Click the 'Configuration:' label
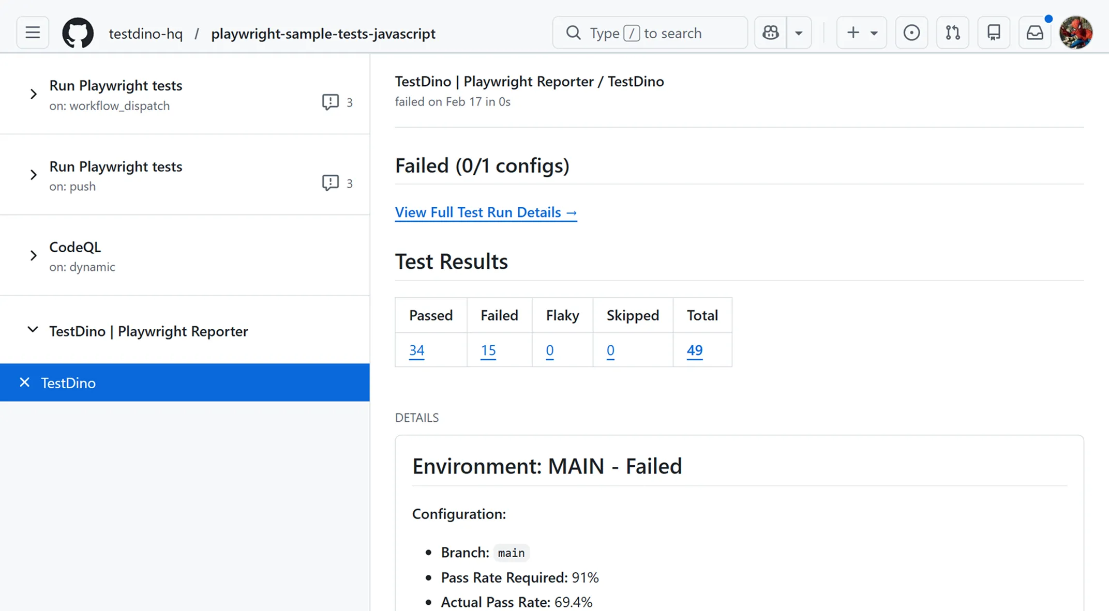The height and width of the screenshot is (611, 1109). pos(459,514)
